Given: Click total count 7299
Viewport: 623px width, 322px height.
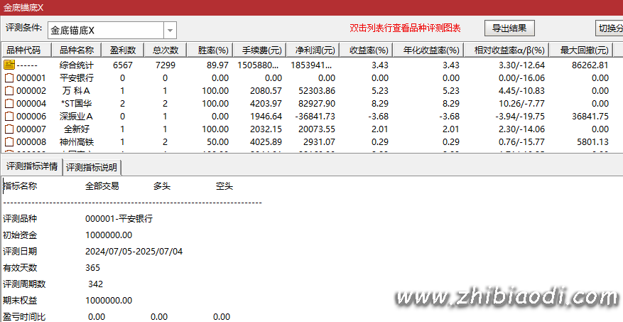Looking at the screenshot, I should click(x=166, y=65).
